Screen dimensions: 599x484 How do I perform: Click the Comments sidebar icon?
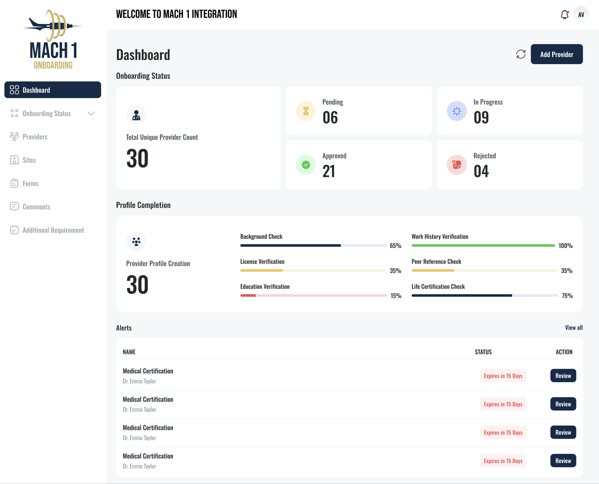tap(14, 206)
